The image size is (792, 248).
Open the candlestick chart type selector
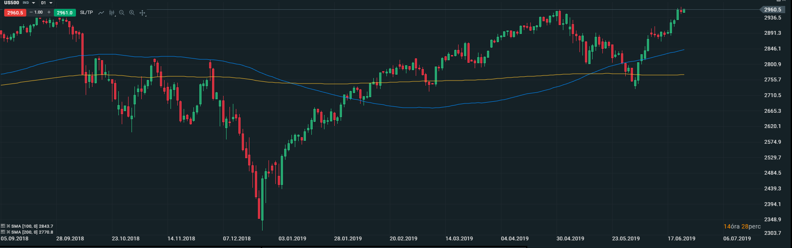tap(112, 13)
